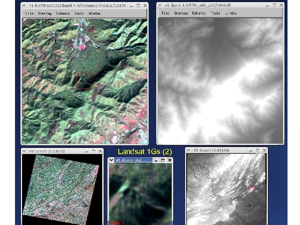Open Tools menu in window #1
Viewport: 300px width, 225px height.
pos(79,13)
